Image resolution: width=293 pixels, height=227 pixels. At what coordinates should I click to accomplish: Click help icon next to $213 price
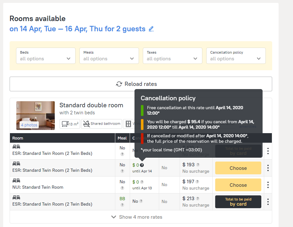(x=198, y=199)
